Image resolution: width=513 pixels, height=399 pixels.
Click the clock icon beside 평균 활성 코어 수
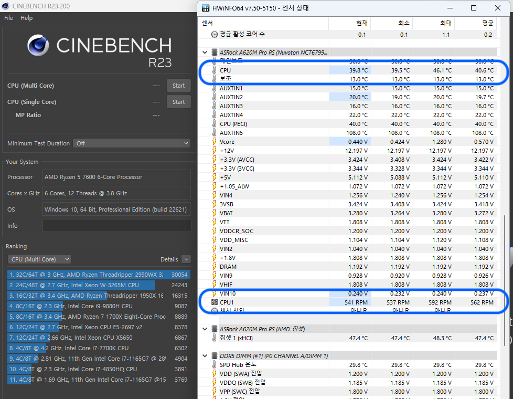coord(215,34)
